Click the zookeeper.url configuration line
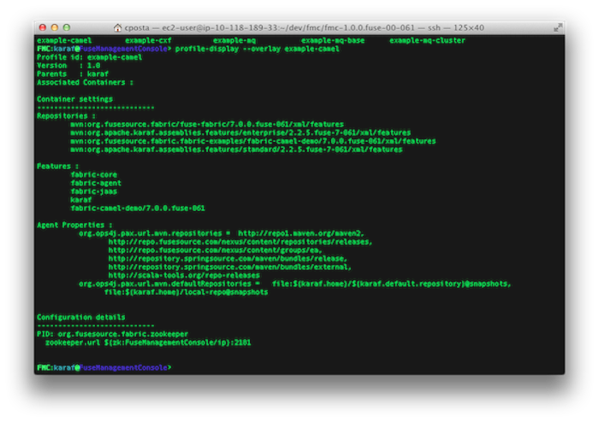 pyautogui.click(x=148, y=343)
